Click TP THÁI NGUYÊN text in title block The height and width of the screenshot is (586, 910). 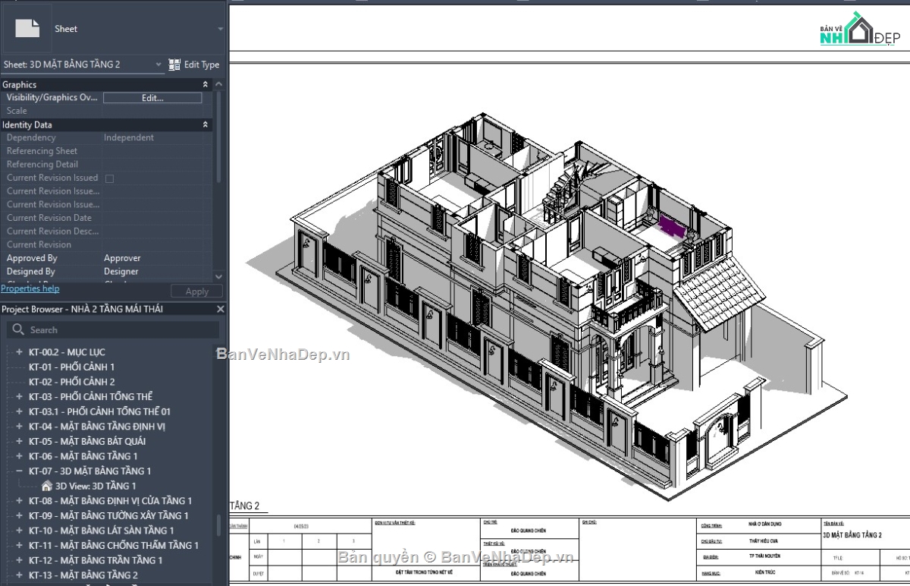tap(764, 556)
